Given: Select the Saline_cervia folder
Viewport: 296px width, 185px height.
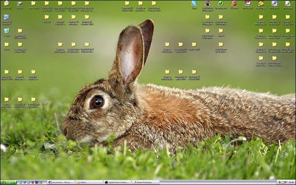Looking at the screenshot, I should [x=33, y=5].
